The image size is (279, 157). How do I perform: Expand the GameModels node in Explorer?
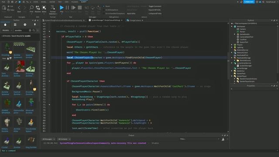[x=235, y=34]
